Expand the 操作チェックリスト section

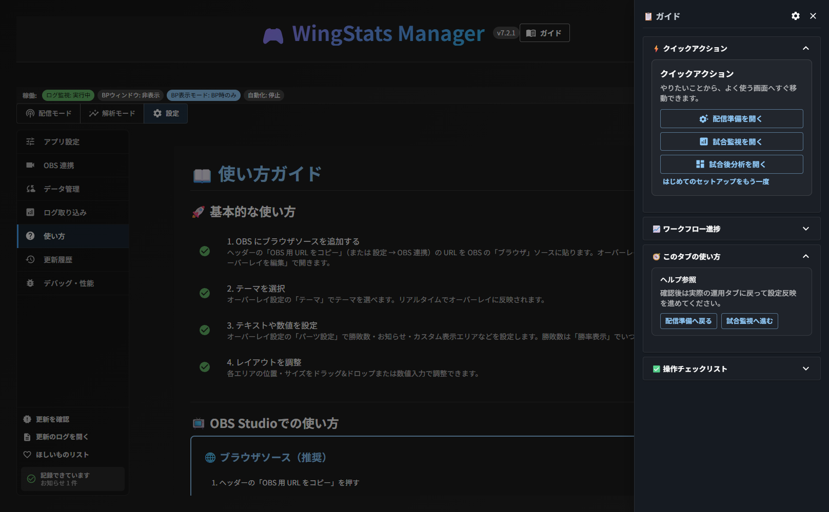click(806, 368)
